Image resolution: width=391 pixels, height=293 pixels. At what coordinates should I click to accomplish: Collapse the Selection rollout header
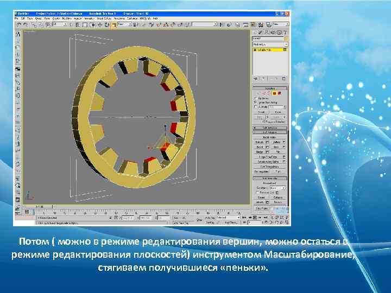[269, 88]
